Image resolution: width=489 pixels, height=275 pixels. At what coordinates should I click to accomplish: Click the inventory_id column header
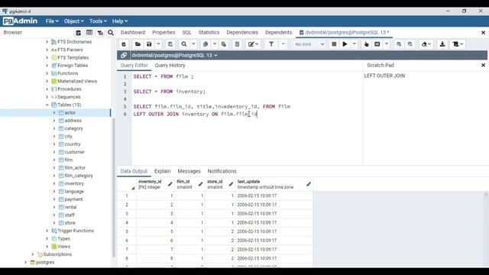155,184
